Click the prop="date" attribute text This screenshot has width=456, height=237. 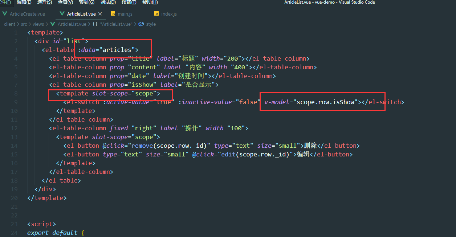[130, 76]
